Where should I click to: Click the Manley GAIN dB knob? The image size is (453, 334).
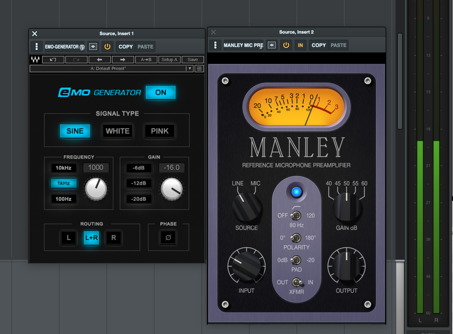click(x=346, y=207)
